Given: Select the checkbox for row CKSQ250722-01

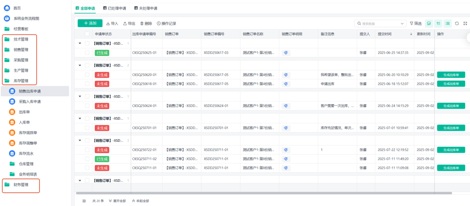Looking at the screenshot, I should 87,150.
